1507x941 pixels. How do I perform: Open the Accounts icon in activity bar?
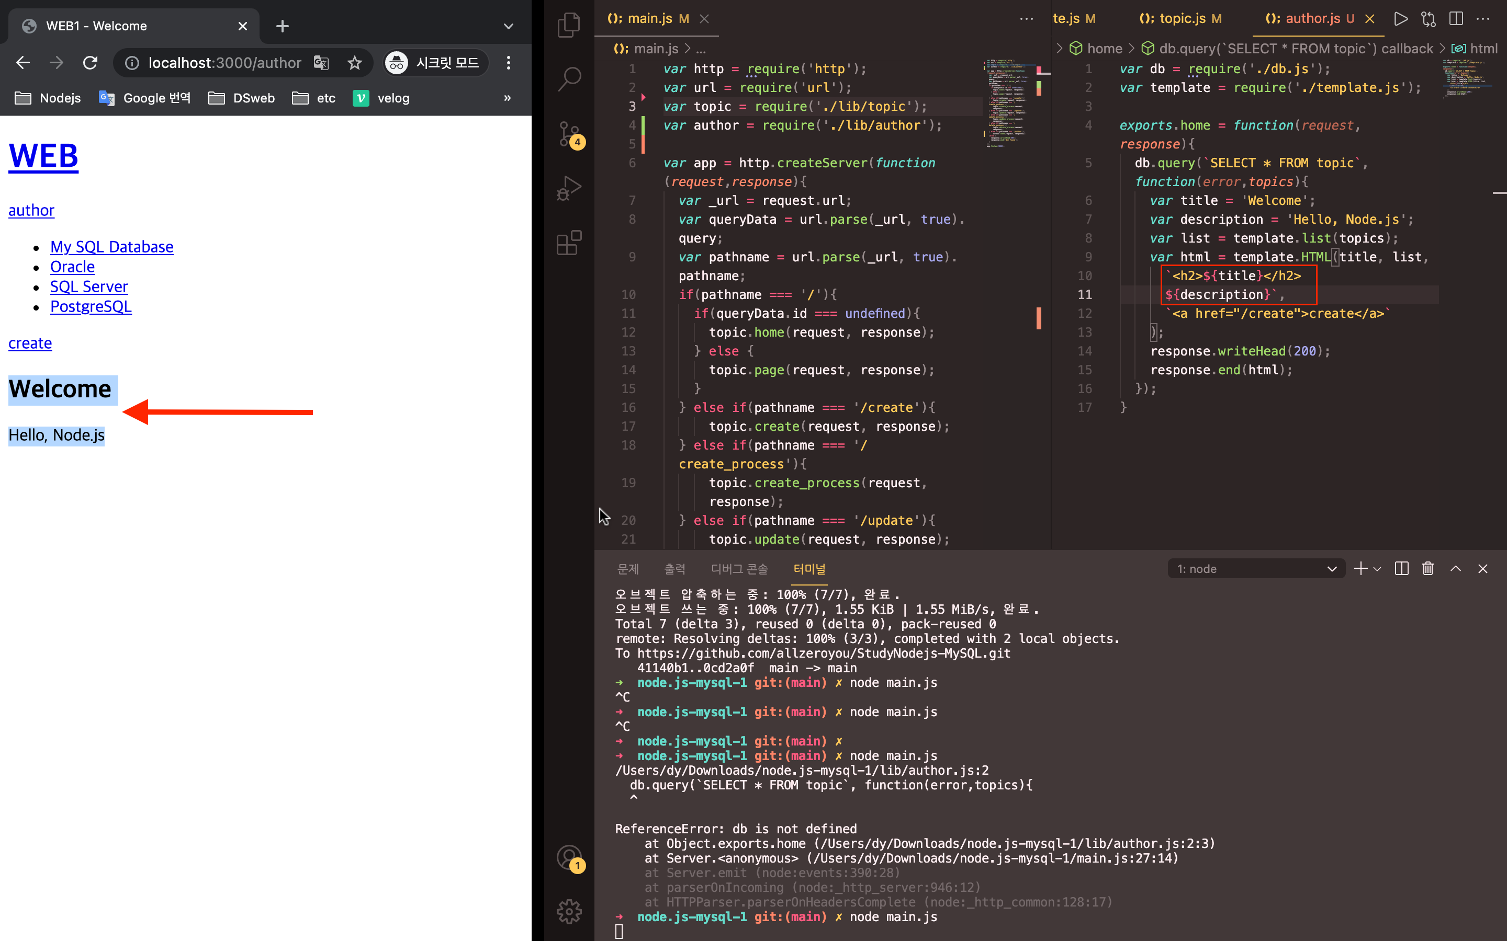tap(569, 857)
